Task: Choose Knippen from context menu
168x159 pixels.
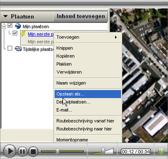Action: tap(88, 48)
